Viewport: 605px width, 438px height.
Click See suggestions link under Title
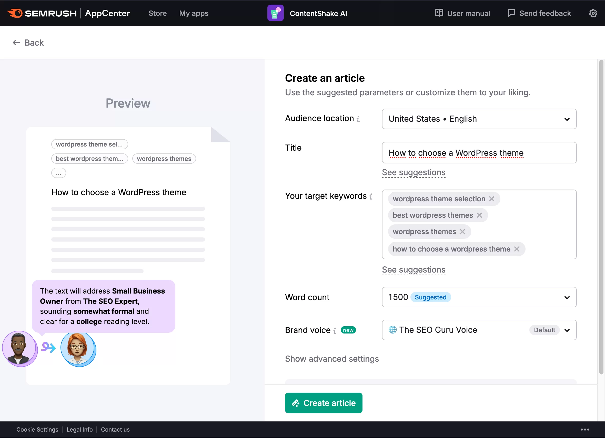point(414,172)
